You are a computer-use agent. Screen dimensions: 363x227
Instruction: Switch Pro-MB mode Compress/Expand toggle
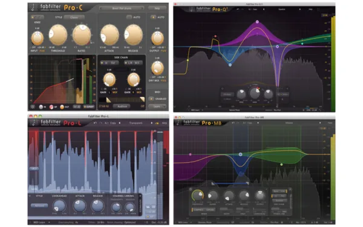pos(204,210)
